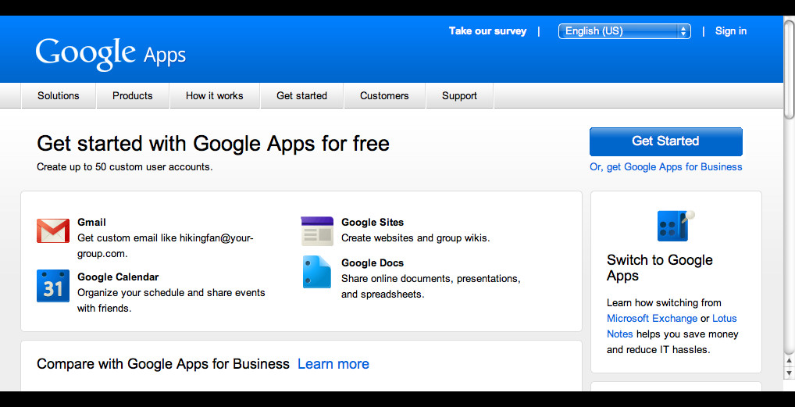Open the Products menu

tap(132, 96)
